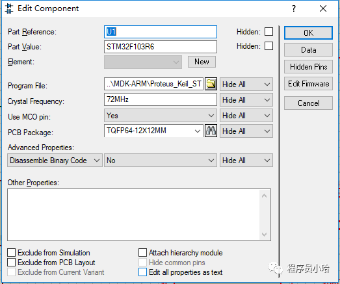This screenshot has height=284, width=340.
Task: Click the help question mark icon
Action: [x=294, y=8]
